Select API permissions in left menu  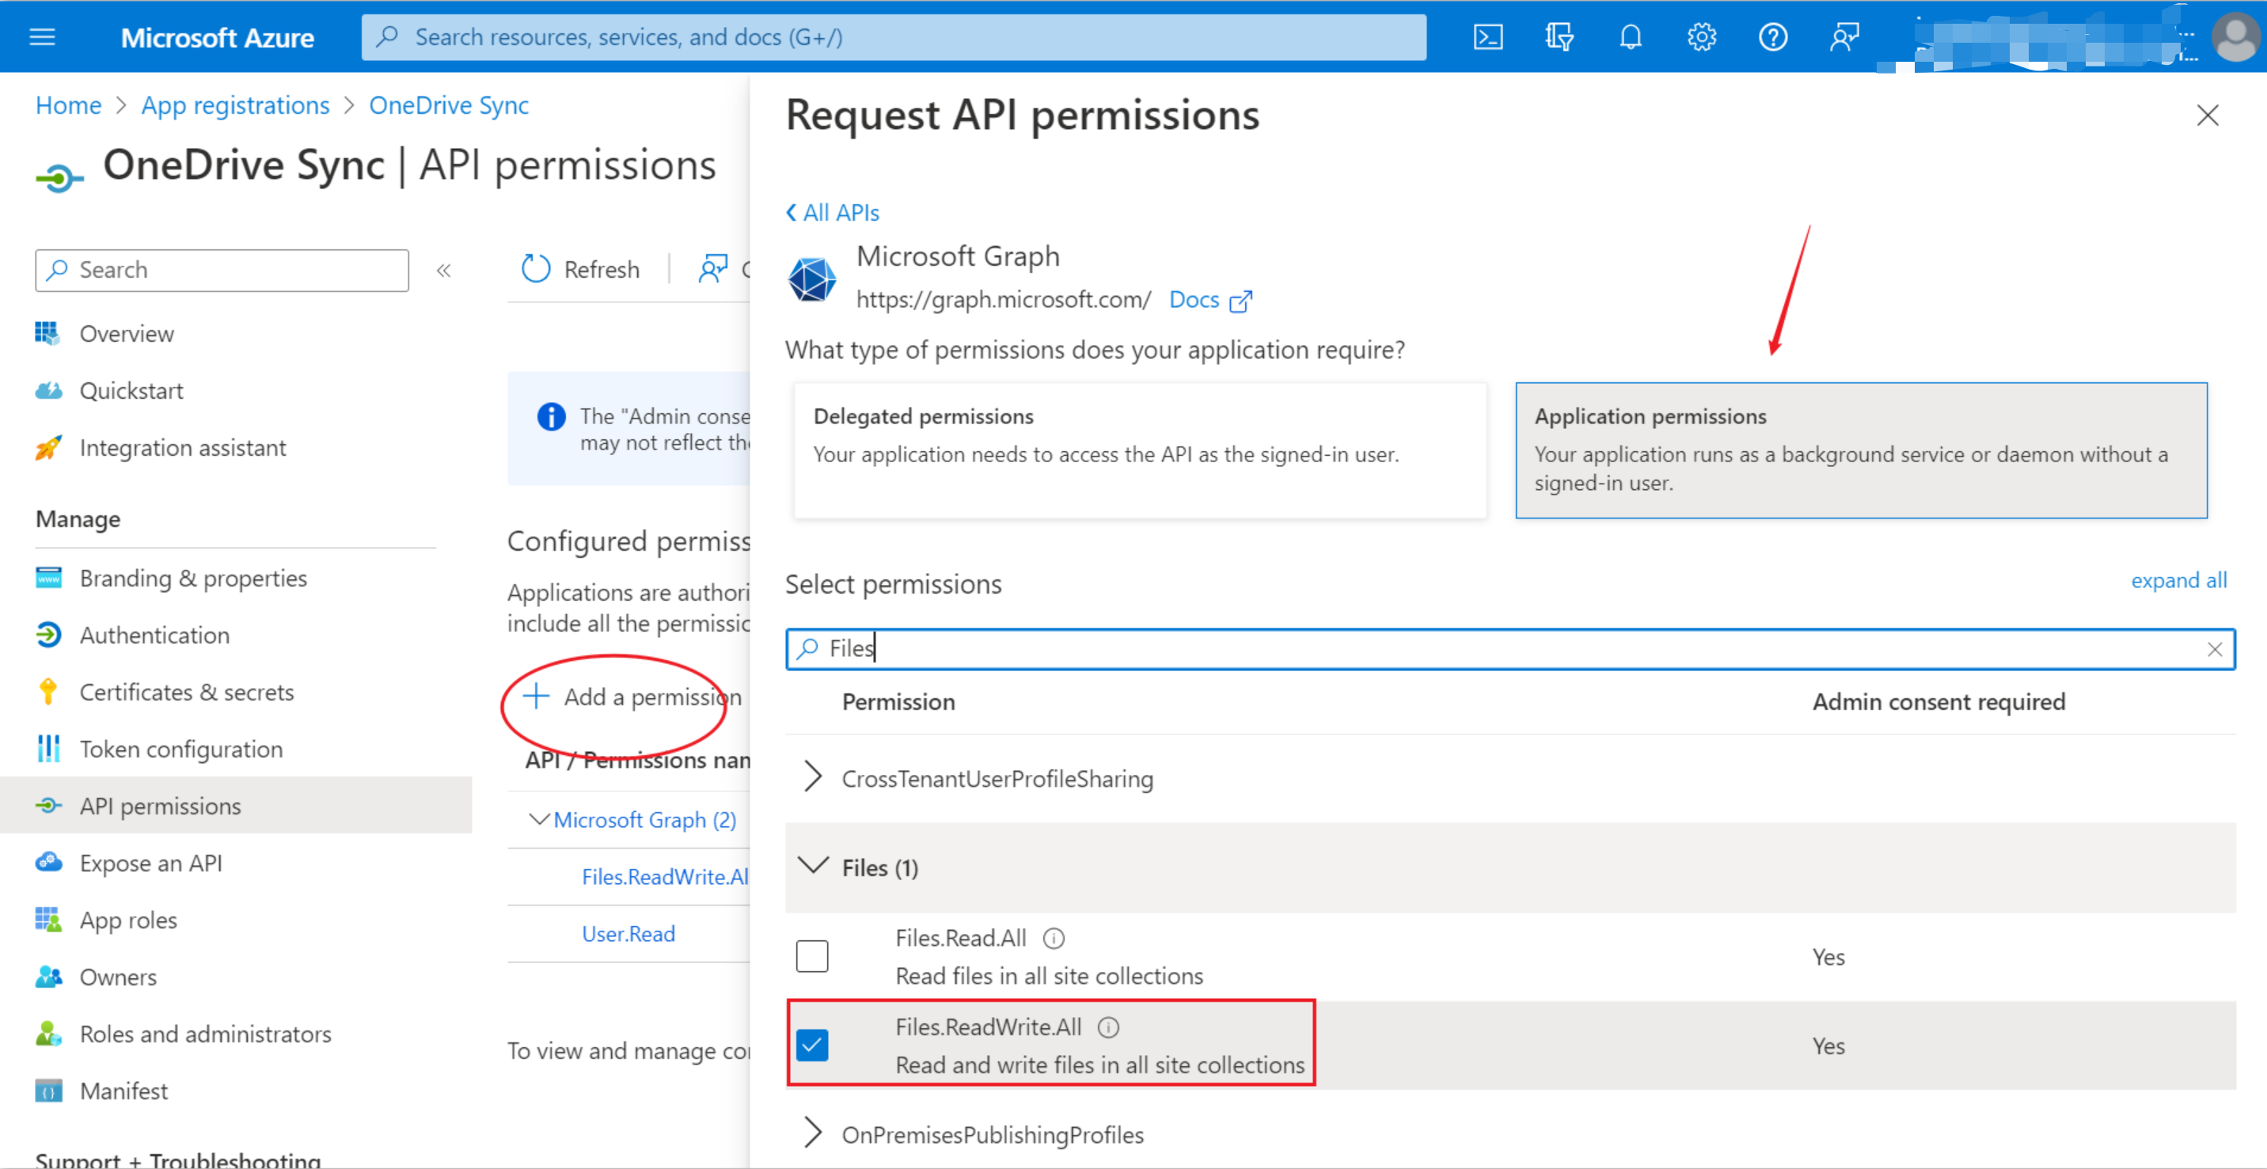pyautogui.click(x=235, y=806)
